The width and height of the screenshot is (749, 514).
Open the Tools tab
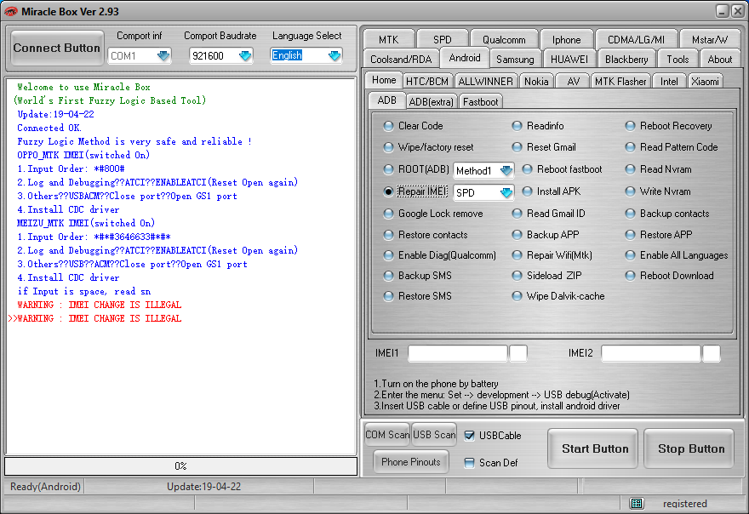[x=678, y=60]
